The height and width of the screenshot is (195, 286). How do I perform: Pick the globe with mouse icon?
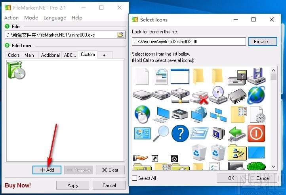[x=142, y=114]
